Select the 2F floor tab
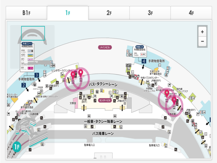Screen dimensions: 217x163 (109, 13)
